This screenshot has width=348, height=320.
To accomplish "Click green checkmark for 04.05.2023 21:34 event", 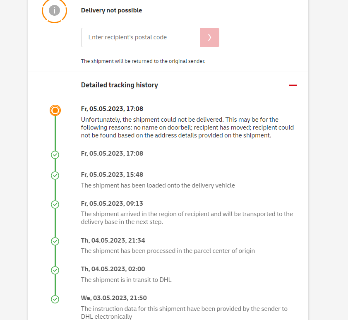I will (55, 241).
